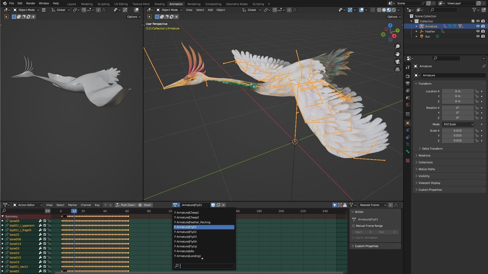Screen dimensions: 488x274
Task: Expand the Motion Paths panel
Action: click(426, 169)
